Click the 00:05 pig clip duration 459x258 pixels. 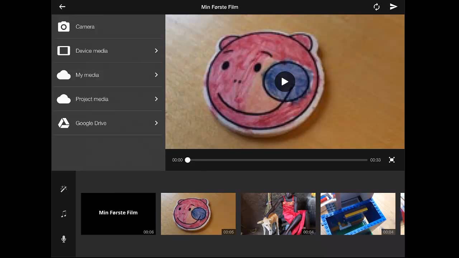point(228,232)
